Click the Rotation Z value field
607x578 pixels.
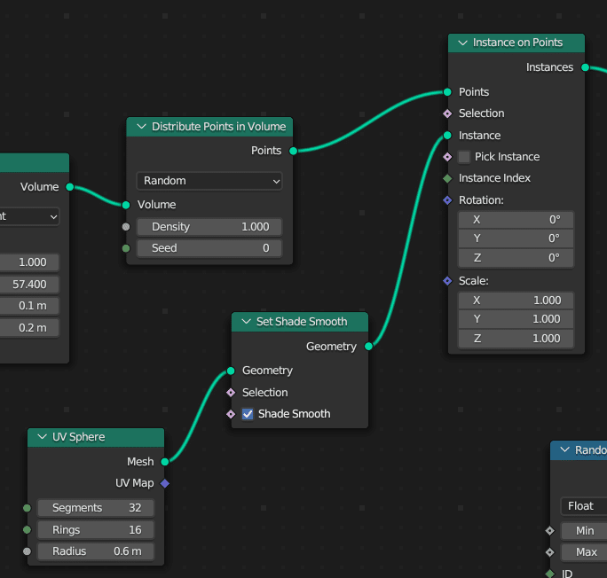[x=516, y=258]
